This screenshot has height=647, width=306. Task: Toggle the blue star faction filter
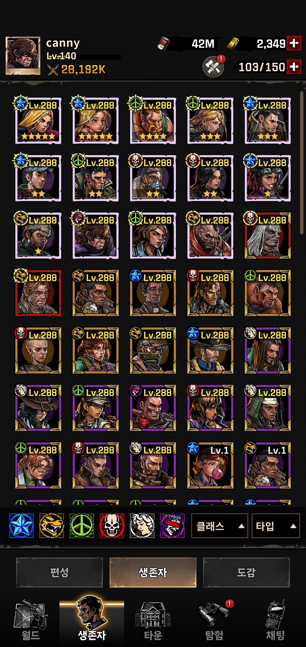tap(21, 526)
